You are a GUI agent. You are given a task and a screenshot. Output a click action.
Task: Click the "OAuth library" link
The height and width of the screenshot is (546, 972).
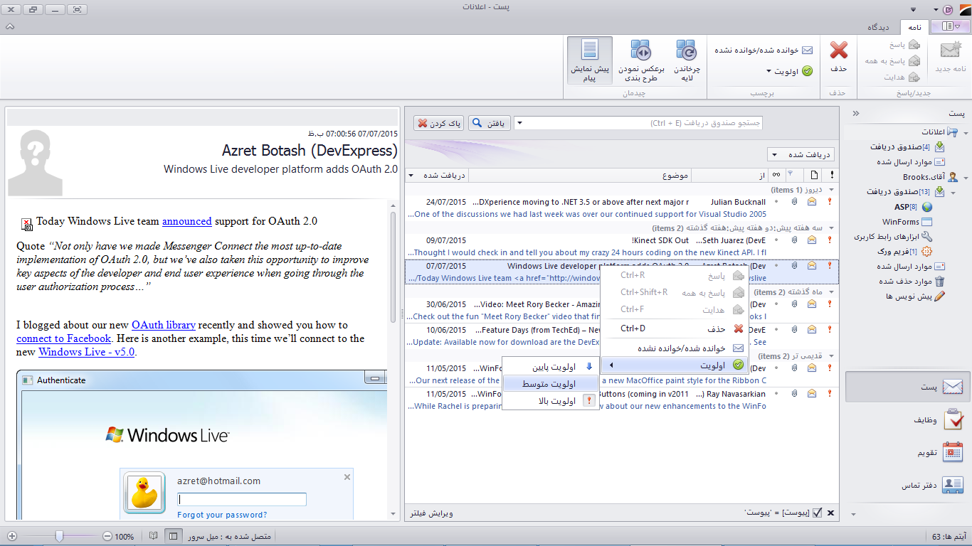[164, 325]
